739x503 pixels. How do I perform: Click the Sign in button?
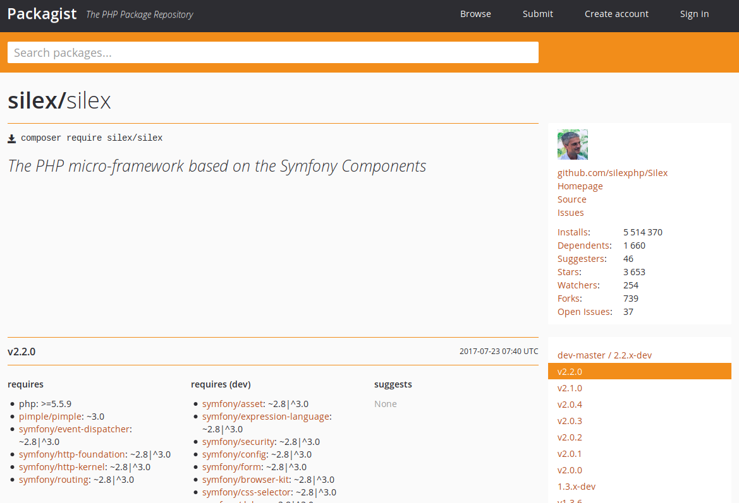coord(694,13)
